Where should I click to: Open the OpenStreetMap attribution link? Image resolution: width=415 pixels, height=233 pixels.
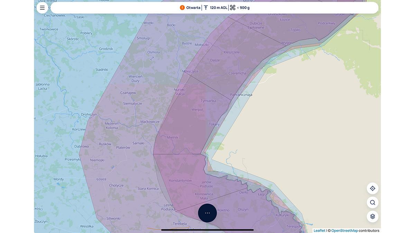344,231
